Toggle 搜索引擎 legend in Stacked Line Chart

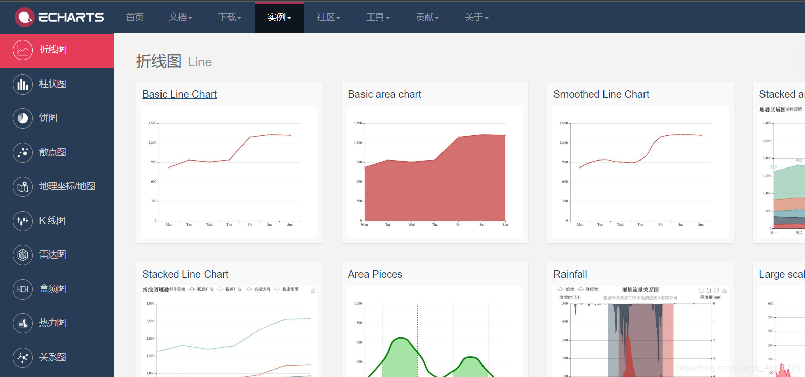click(287, 289)
